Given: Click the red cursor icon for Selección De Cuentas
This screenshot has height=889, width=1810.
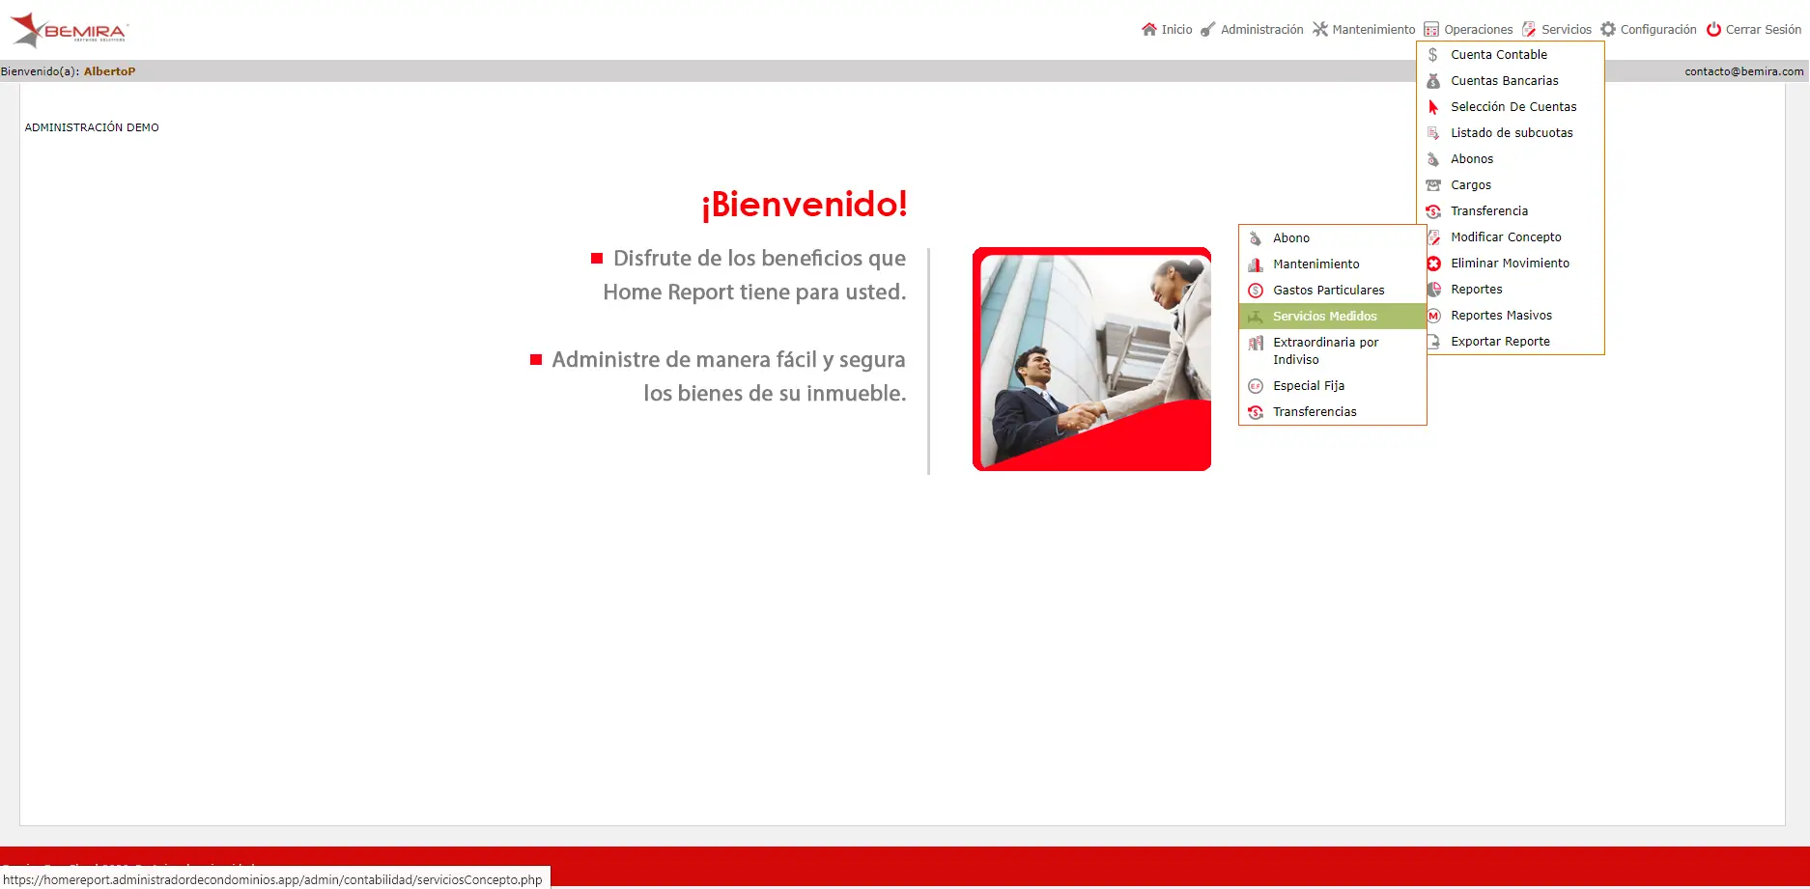Looking at the screenshot, I should [x=1433, y=107].
